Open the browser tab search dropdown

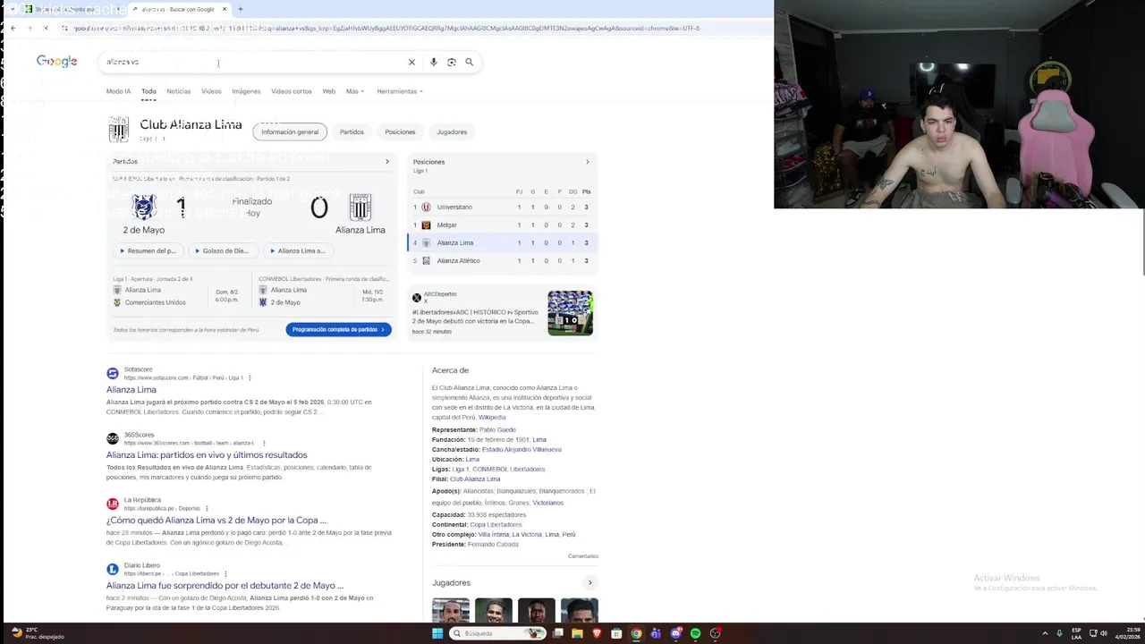click(x=13, y=9)
